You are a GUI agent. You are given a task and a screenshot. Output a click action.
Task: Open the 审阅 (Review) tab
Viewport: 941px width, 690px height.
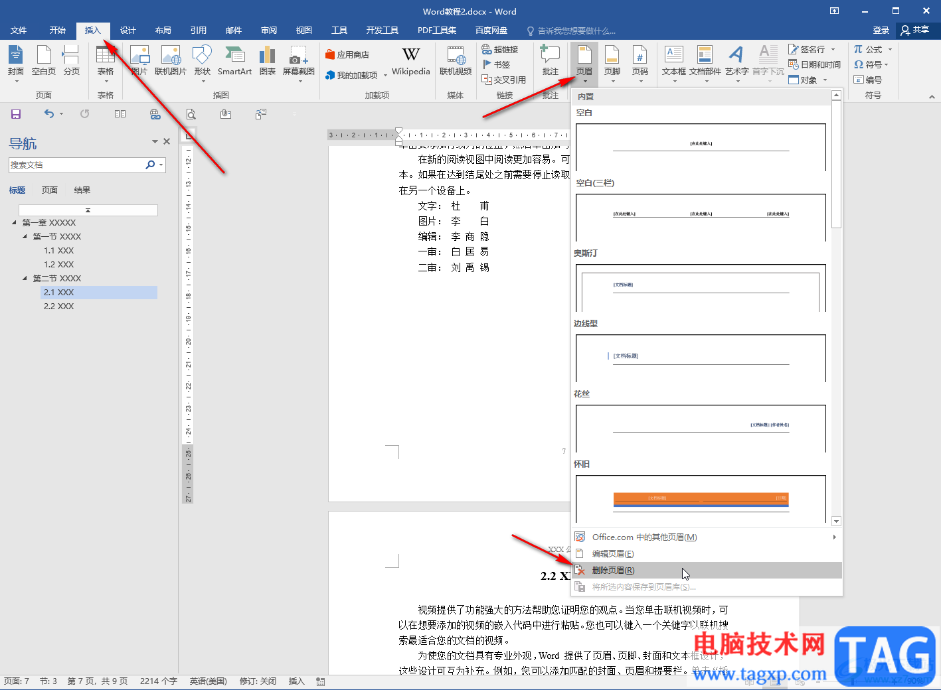point(269,31)
